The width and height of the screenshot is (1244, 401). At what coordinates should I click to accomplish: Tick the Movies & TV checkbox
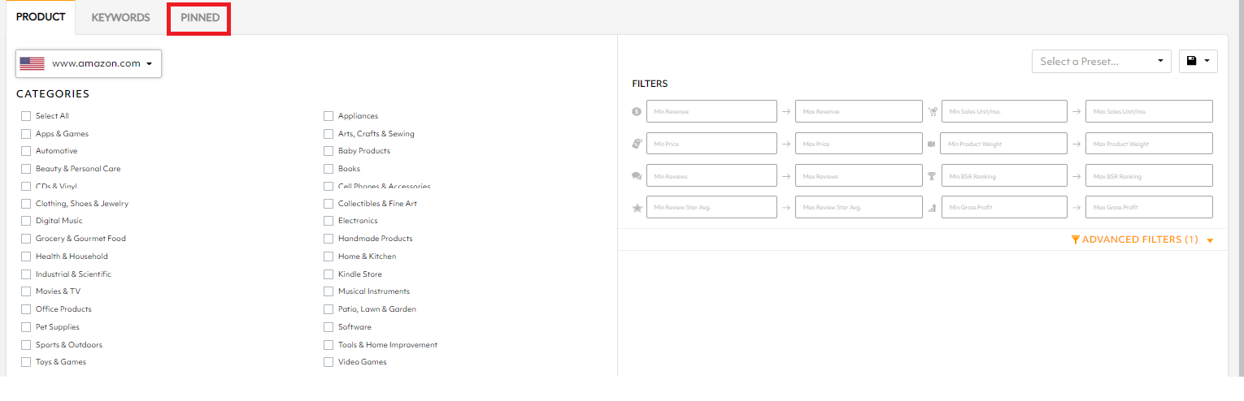coord(26,291)
